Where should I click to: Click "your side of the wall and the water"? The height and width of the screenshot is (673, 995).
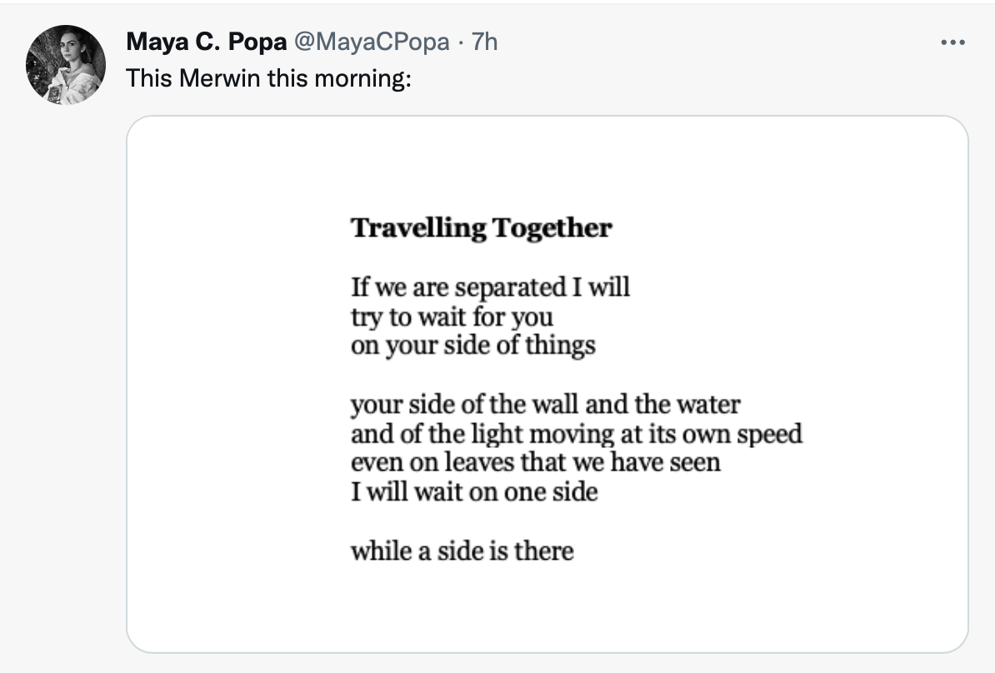545,406
